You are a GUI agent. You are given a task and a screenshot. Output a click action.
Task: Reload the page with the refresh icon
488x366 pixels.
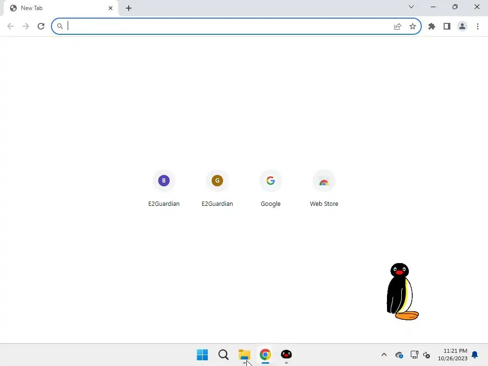pos(41,26)
